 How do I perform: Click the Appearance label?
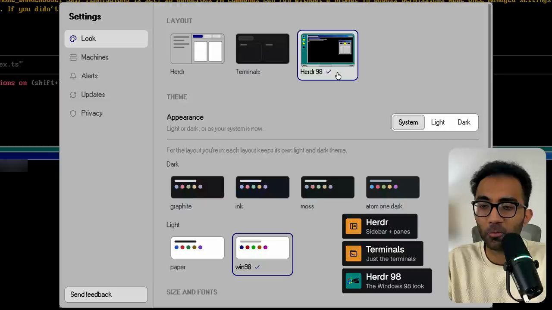(185, 117)
